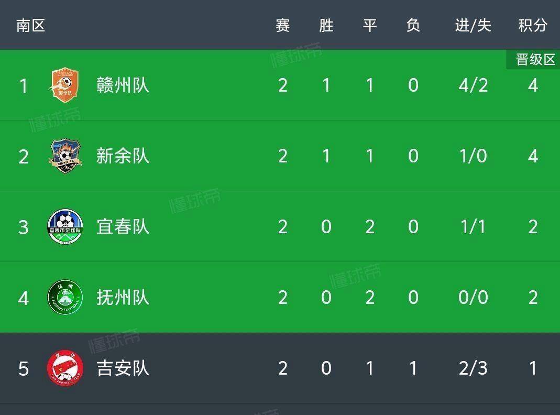Select the 宜春队 team name

[x=123, y=226]
